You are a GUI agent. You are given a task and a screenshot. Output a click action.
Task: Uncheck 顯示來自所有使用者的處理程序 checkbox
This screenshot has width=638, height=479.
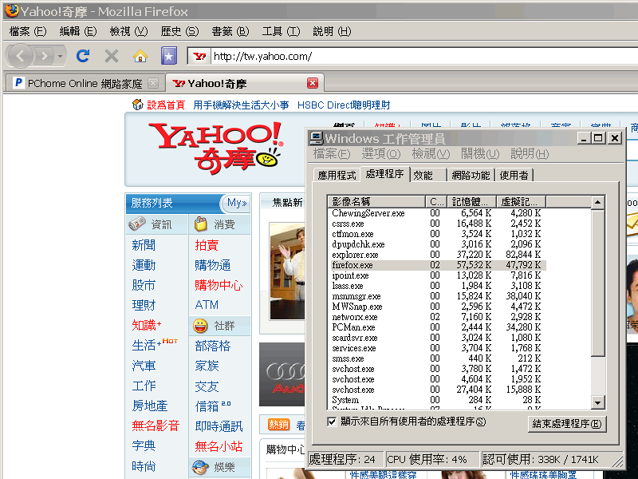(332, 421)
